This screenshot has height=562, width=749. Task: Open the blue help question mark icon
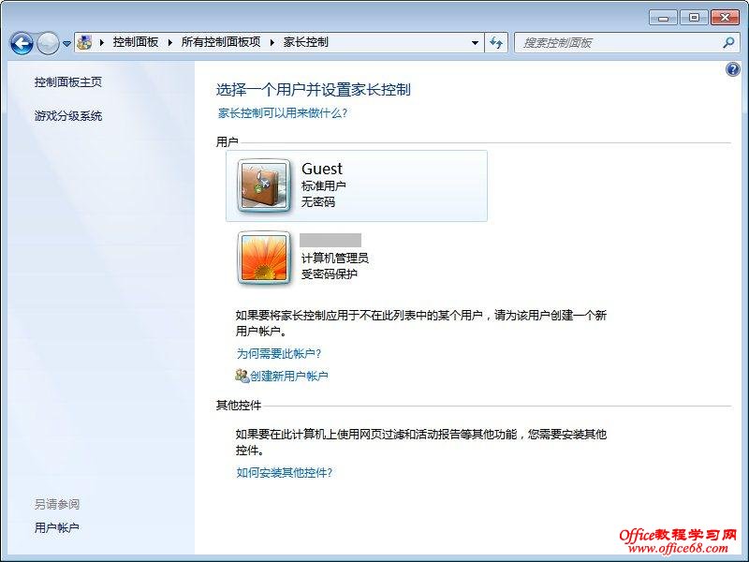(x=733, y=69)
